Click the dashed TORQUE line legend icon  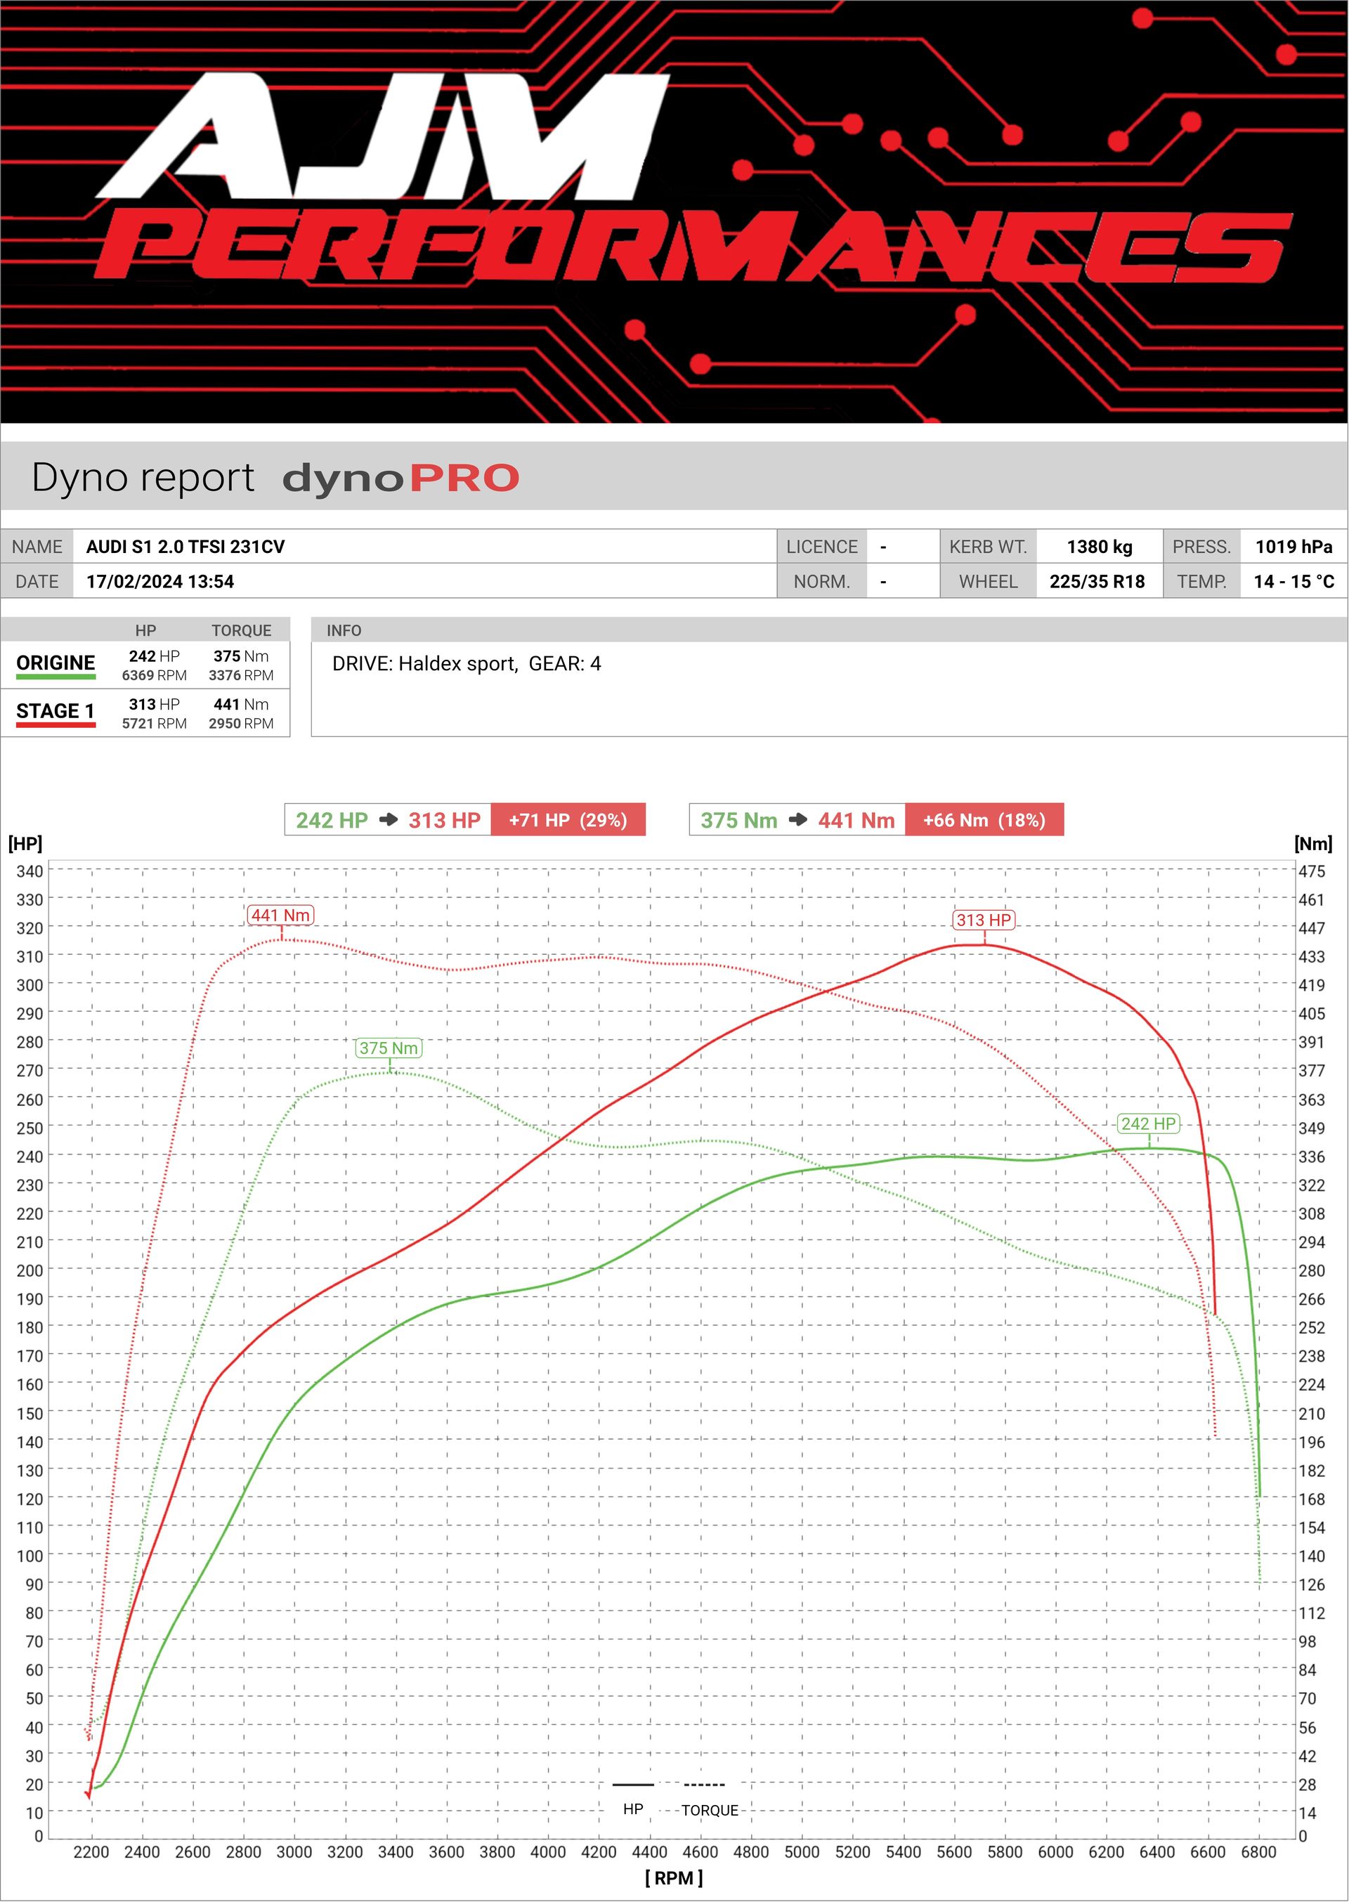point(703,1784)
